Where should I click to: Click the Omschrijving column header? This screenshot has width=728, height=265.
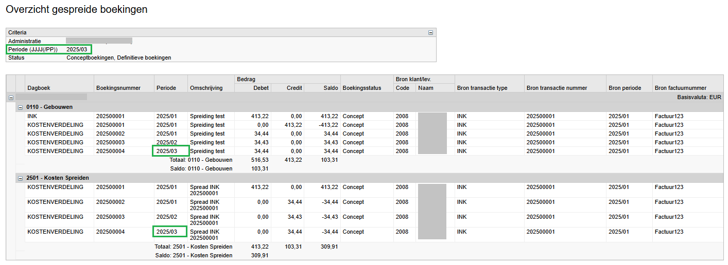pyautogui.click(x=206, y=88)
